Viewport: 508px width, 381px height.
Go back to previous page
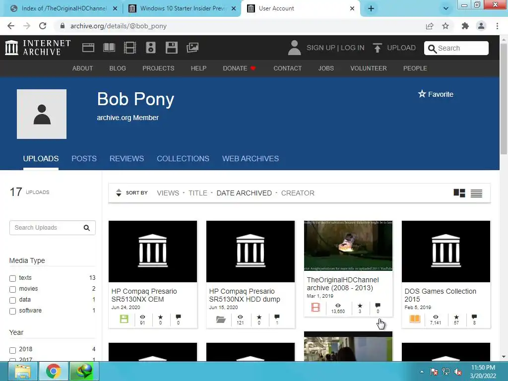[x=11, y=26]
